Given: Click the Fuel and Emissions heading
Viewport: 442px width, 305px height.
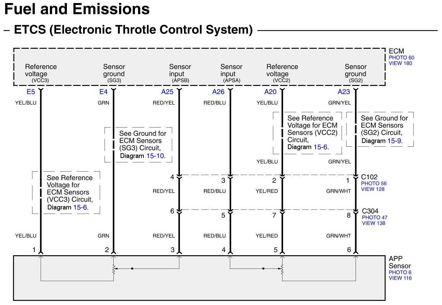Looking at the screenshot, I should 77,9.
